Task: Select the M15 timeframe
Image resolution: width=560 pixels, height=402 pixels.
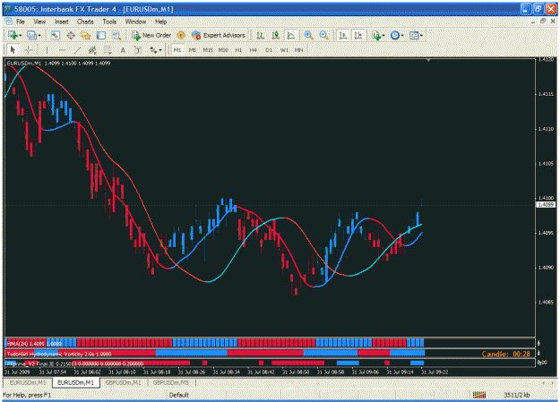Action: tap(208, 50)
